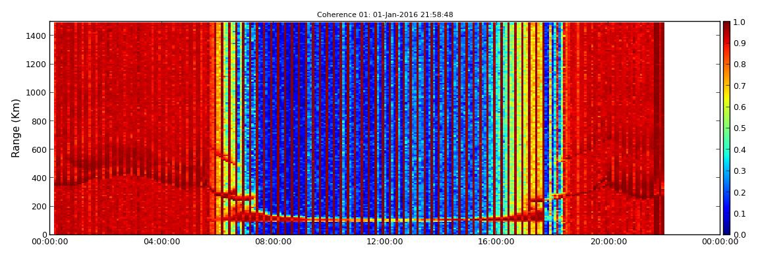The height and width of the screenshot is (268, 758).
Task: Click the 200 range tick label
Action: pos(39,207)
